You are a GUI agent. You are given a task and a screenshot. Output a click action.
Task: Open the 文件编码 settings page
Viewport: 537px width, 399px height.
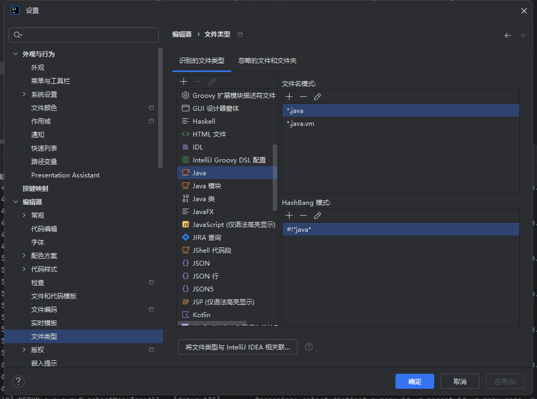[x=44, y=309]
